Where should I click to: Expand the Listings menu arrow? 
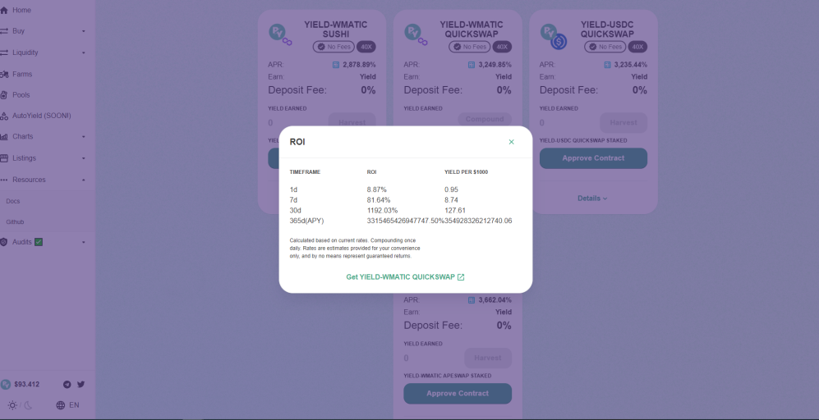(84, 158)
